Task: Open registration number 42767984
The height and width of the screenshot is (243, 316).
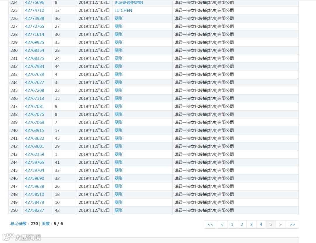Action: point(35,66)
